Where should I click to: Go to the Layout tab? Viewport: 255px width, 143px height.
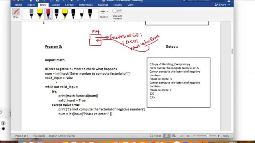pyautogui.click(x=69, y=5)
